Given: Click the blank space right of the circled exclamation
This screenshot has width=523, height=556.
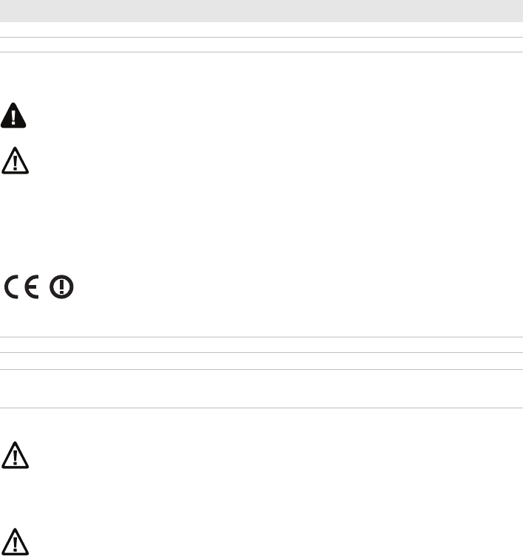Looking at the screenshot, I should point(298,286).
